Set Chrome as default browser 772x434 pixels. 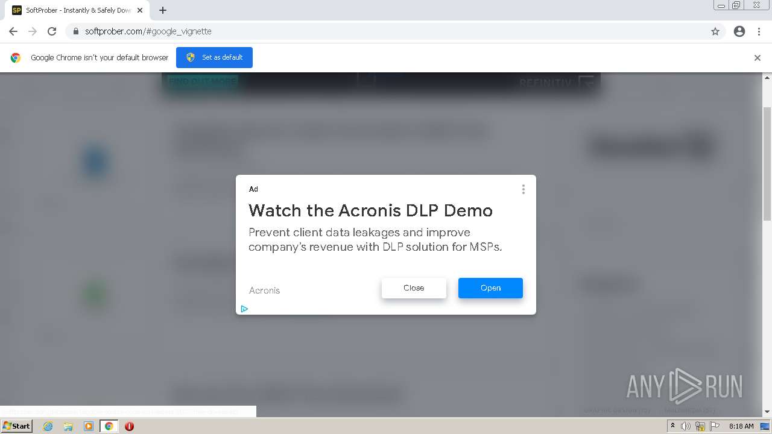pos(214,57)
